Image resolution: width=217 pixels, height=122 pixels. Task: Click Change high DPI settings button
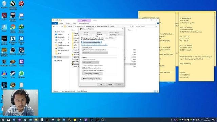(x=92, y=74)
